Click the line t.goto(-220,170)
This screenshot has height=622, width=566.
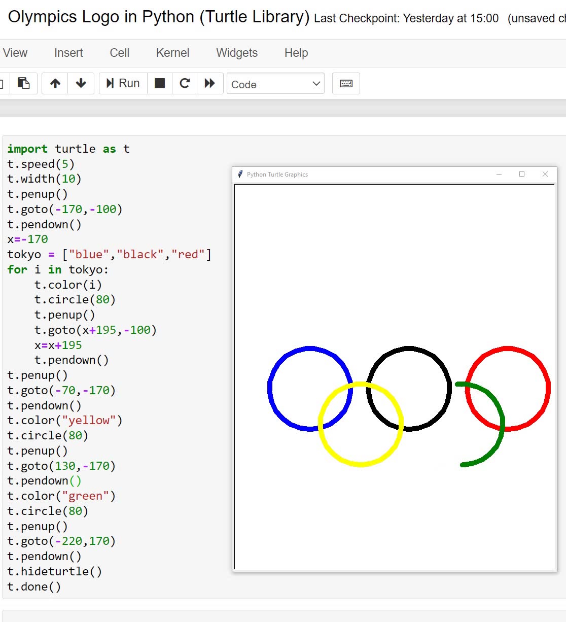tap(61, 541)
